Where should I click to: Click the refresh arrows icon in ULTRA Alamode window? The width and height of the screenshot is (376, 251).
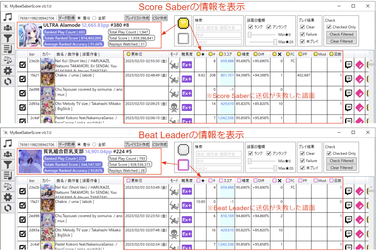8,82
